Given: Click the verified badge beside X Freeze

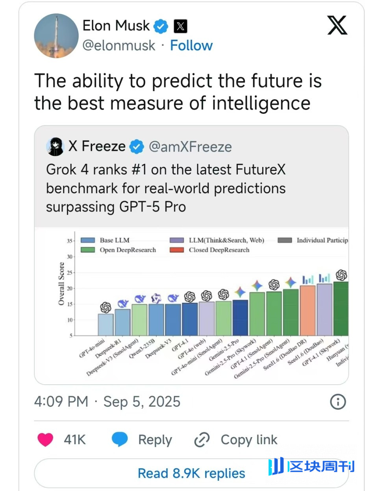Looking at the screenshot, I should [x=136, y=146].
